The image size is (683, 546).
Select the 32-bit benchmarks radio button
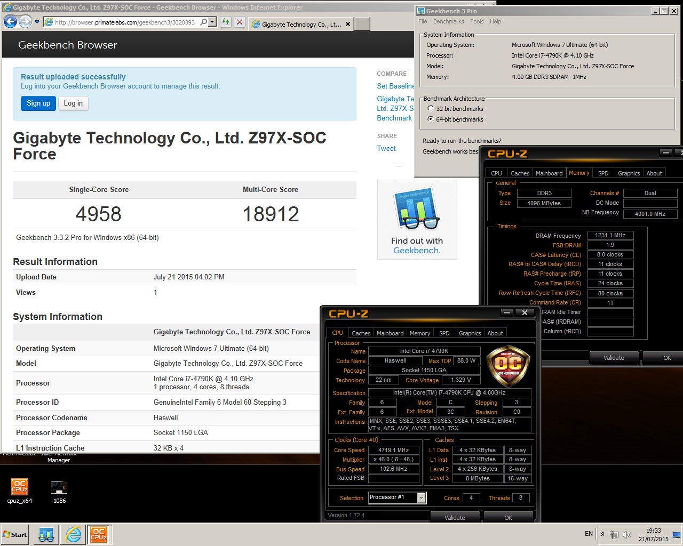pyautogui.click(x=431, y=109)
